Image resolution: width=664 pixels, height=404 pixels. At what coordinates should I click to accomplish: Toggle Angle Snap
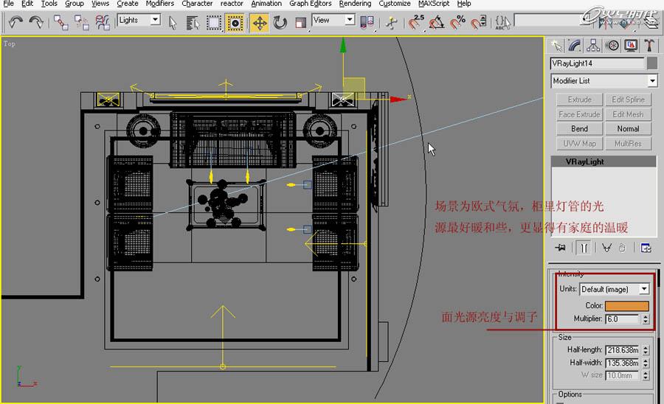click(x=437, y=22)
